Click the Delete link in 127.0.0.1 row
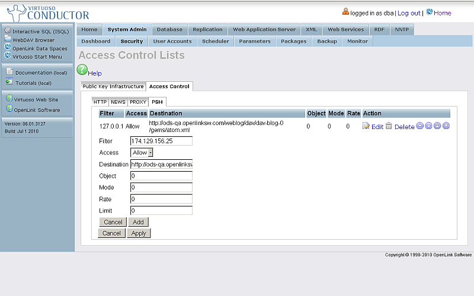Image resolution: width=474 pixels, height=296 pixels. (405, 127)
